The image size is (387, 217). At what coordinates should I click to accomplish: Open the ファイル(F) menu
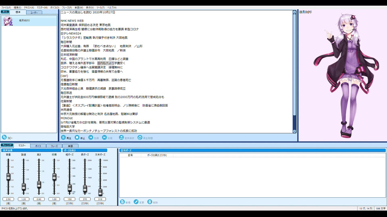click(x=6, y=8)
